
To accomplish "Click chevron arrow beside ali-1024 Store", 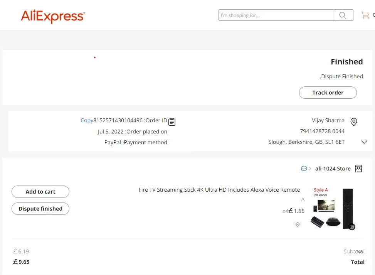I will tap(310, 169).
